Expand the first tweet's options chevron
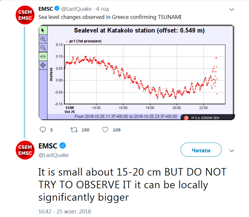Image resolution: width=249 pixels, height=217 pixels. tap(232, 10)
